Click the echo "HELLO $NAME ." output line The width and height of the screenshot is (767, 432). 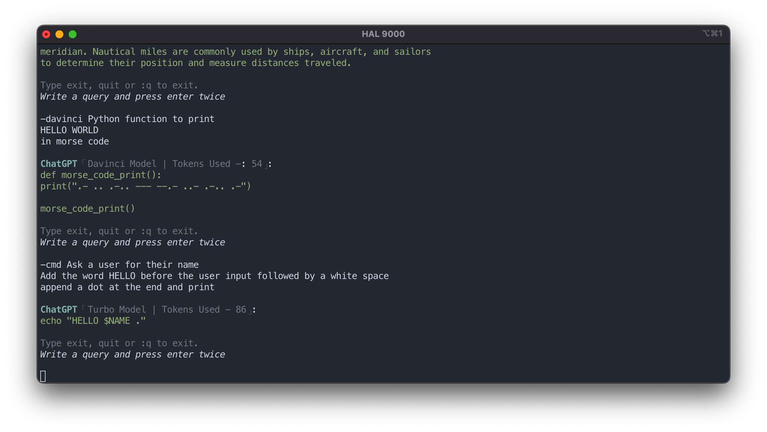pyautogui.click(x=93, y=321)
